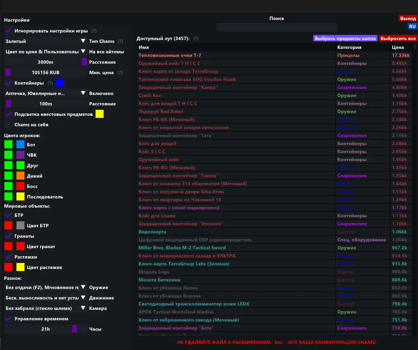418x350 pixels.
Task: Click the Поиск search field
Action: (277, 27)
